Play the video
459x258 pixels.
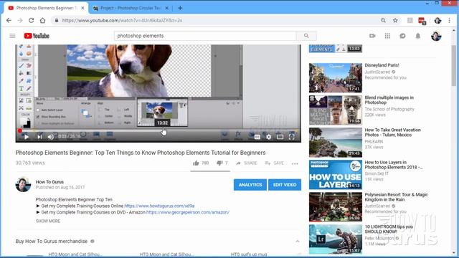27,137
